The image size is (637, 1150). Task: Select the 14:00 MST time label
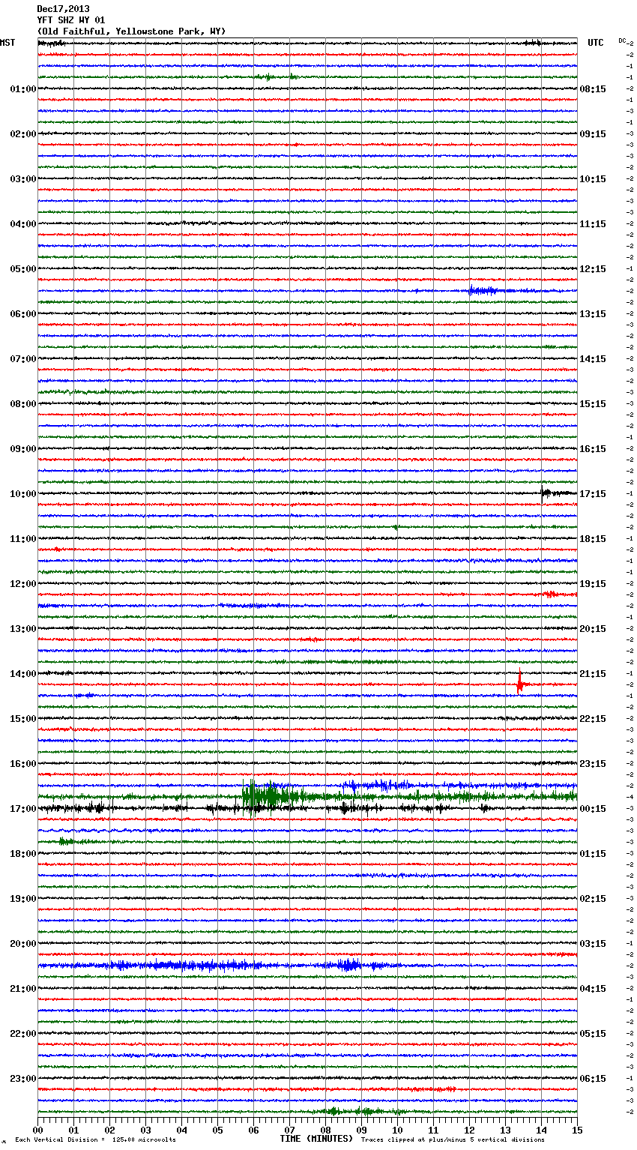23,674
